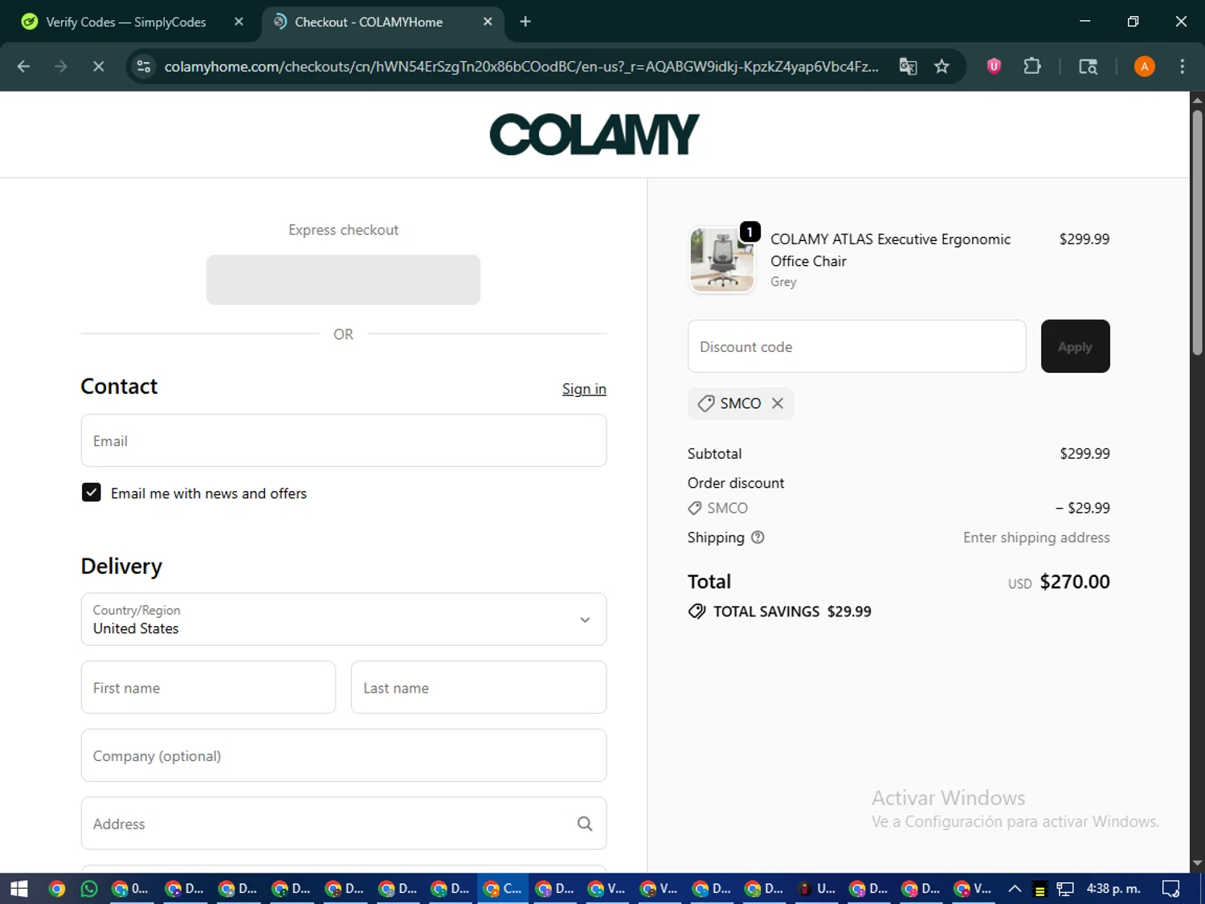The image size is (1205, 904).
Task: Close the Verify Codes SimplyCodes tab
Action: click(239, 22)
